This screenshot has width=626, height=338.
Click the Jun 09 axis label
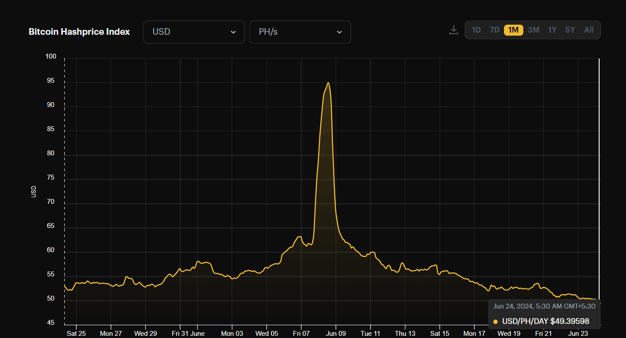pos(336,333)
